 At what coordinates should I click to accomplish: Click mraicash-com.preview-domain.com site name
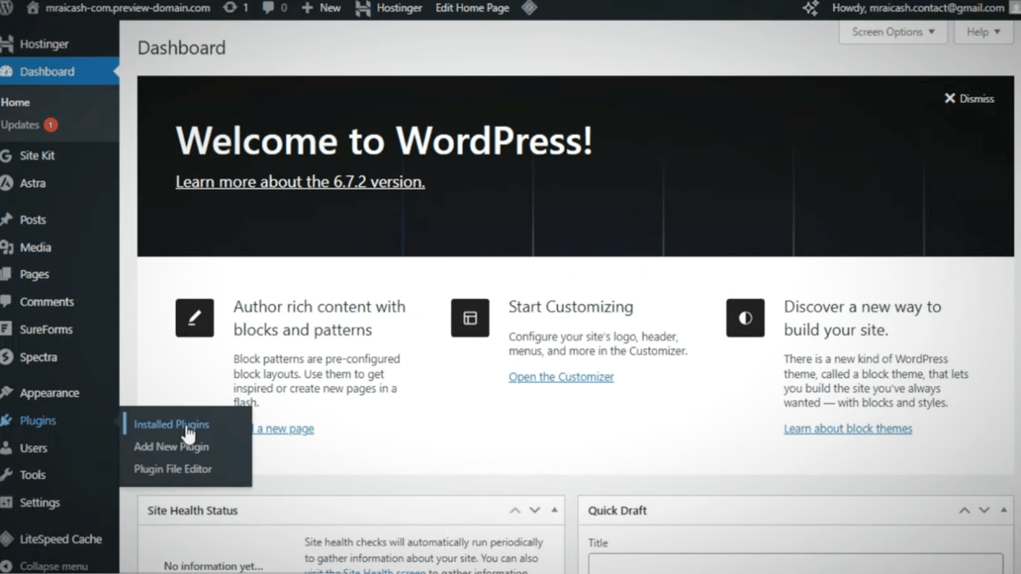click(128, 8)
